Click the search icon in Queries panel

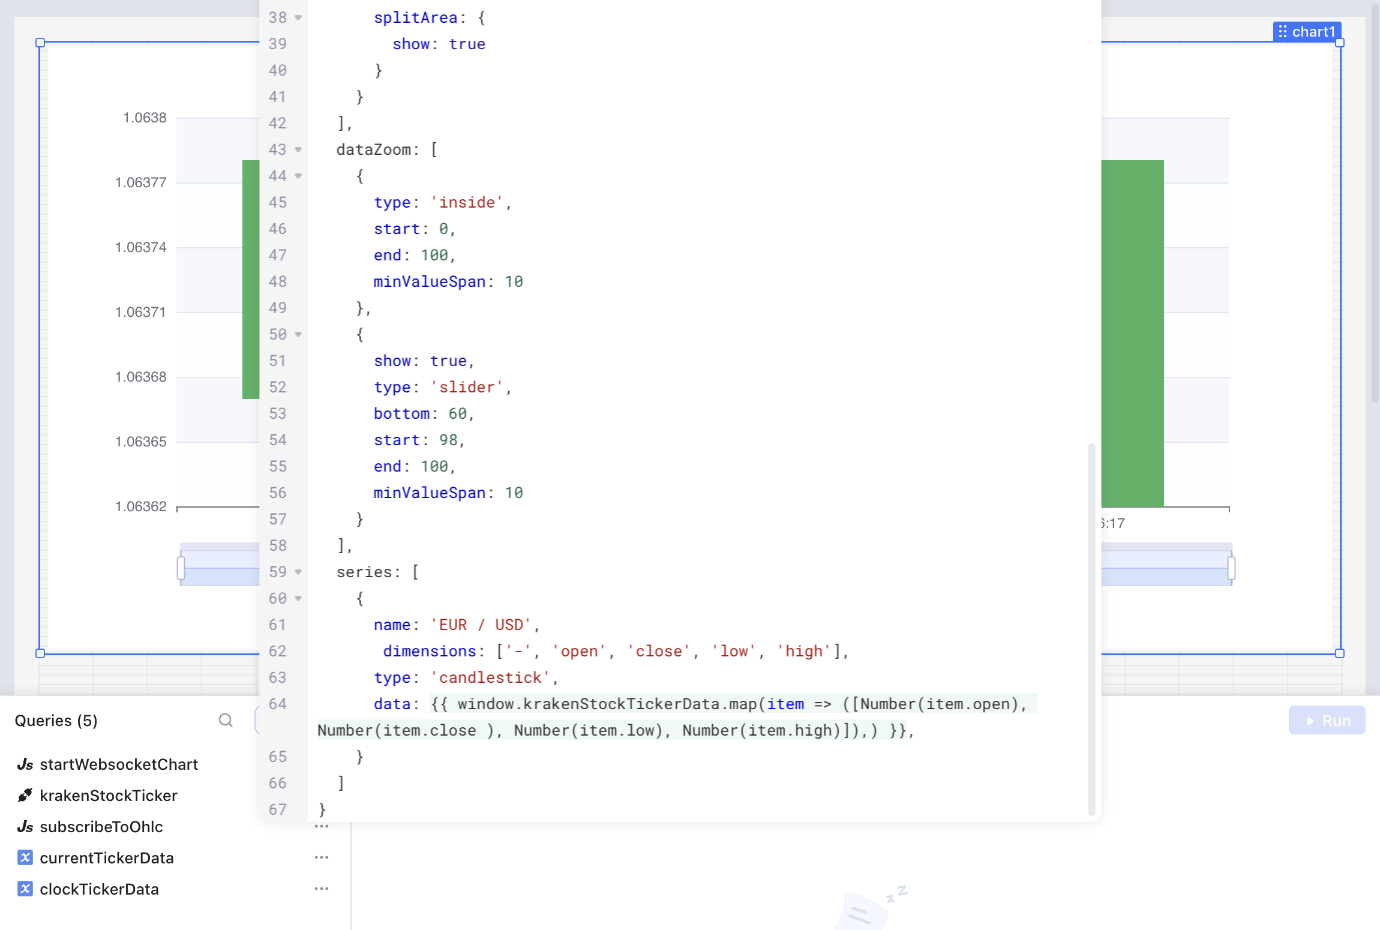[x=226, y=720]
